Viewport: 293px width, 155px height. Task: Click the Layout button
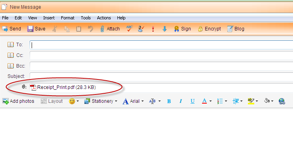pyautogui.click(x=51, y=101)
